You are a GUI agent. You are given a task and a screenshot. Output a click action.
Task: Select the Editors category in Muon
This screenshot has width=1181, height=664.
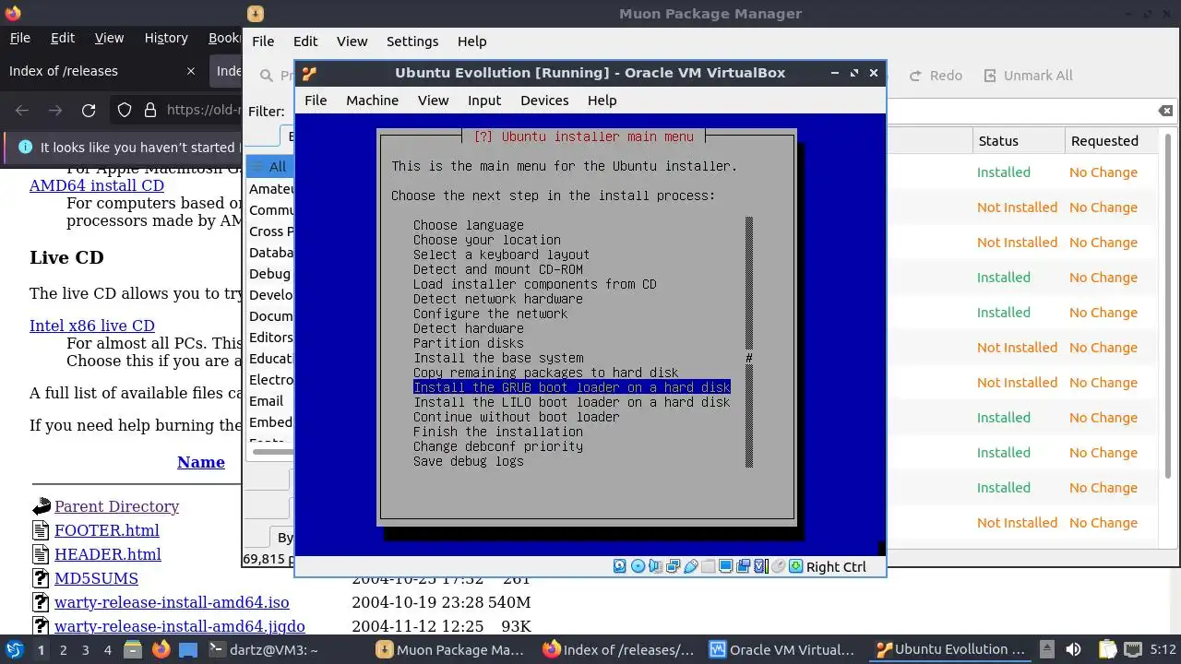[271, 338]
